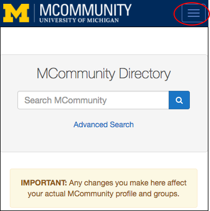Click the IMPORTANT notice box
The image size is (210, 211).
click(103, 188)
